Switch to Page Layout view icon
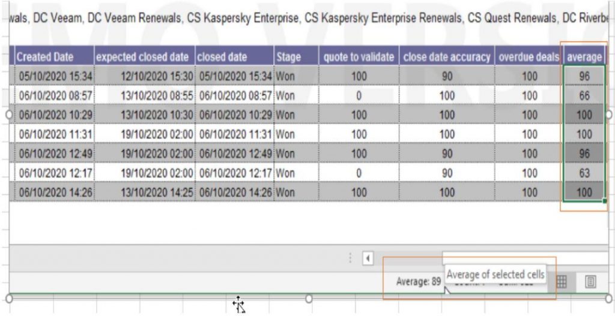This screenshot has width=615, height=316. pos(591,282)
